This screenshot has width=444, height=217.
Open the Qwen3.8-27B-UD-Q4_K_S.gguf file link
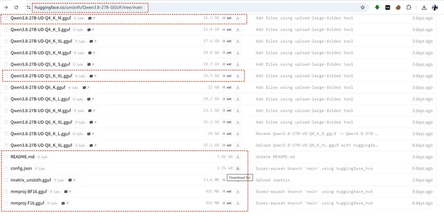coord(40,30)
